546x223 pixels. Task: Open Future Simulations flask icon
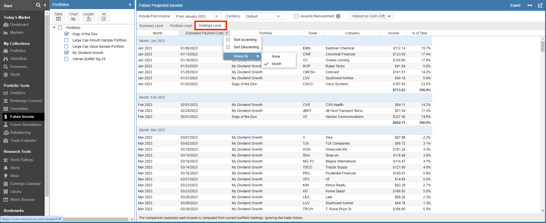[x=6, y=125]
